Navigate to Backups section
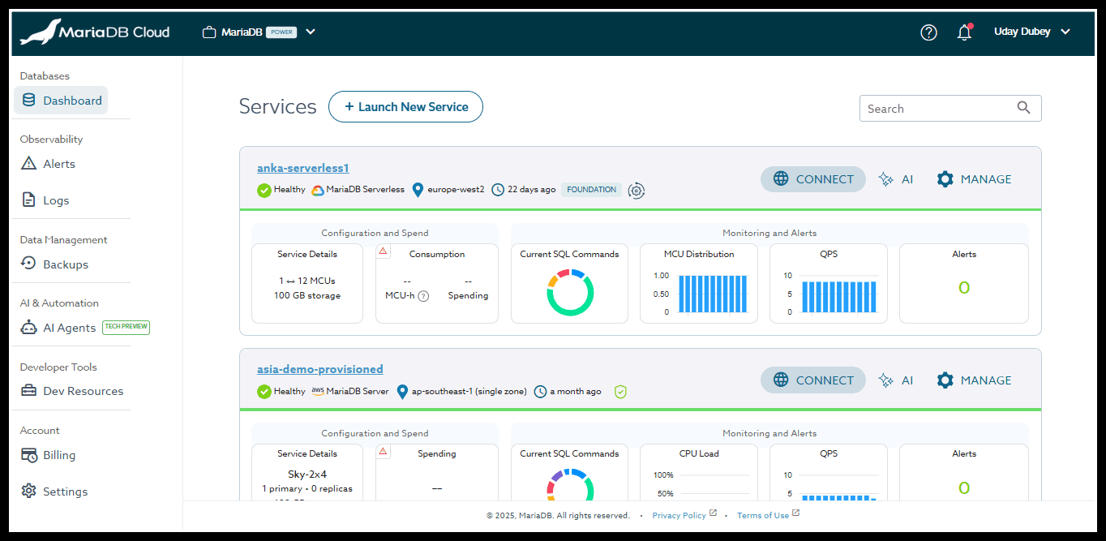 (54, 264)
